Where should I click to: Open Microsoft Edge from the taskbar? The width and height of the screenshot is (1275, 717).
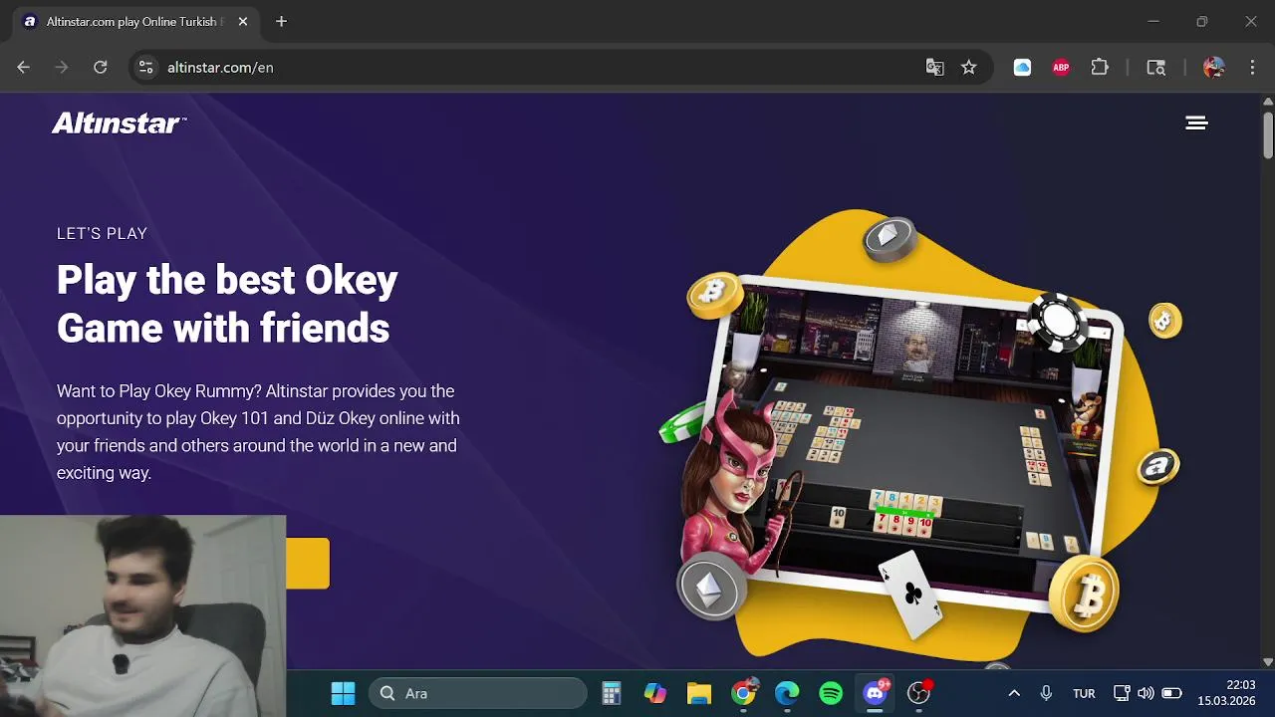[x=787, y=693]
